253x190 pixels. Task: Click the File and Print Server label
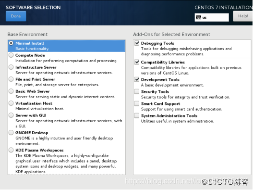pos(35,79)
